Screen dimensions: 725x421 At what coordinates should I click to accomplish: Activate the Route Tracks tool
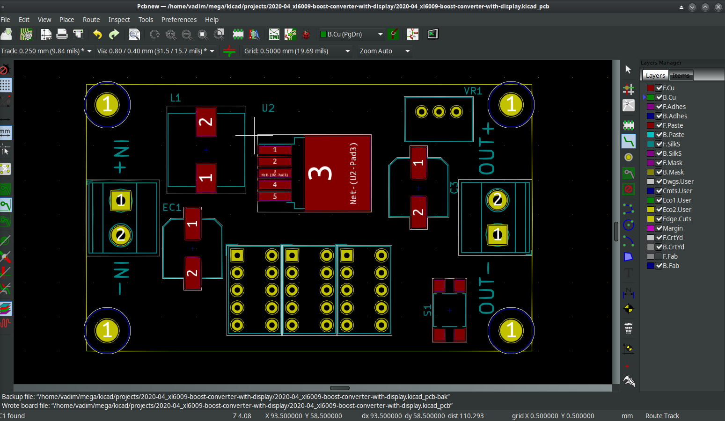629,141
